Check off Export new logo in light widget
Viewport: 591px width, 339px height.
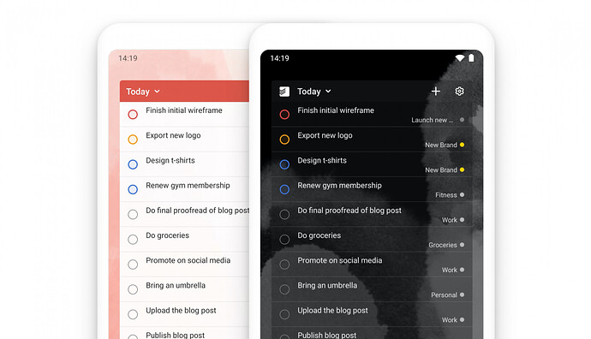(133, 140)
